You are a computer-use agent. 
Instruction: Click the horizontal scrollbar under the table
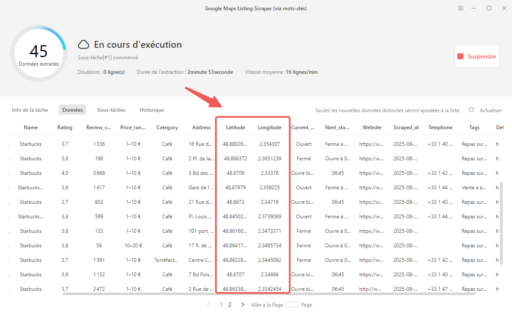click(269, 293)
